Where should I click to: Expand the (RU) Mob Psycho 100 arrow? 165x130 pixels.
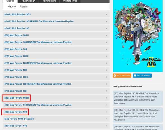(107, 126)
